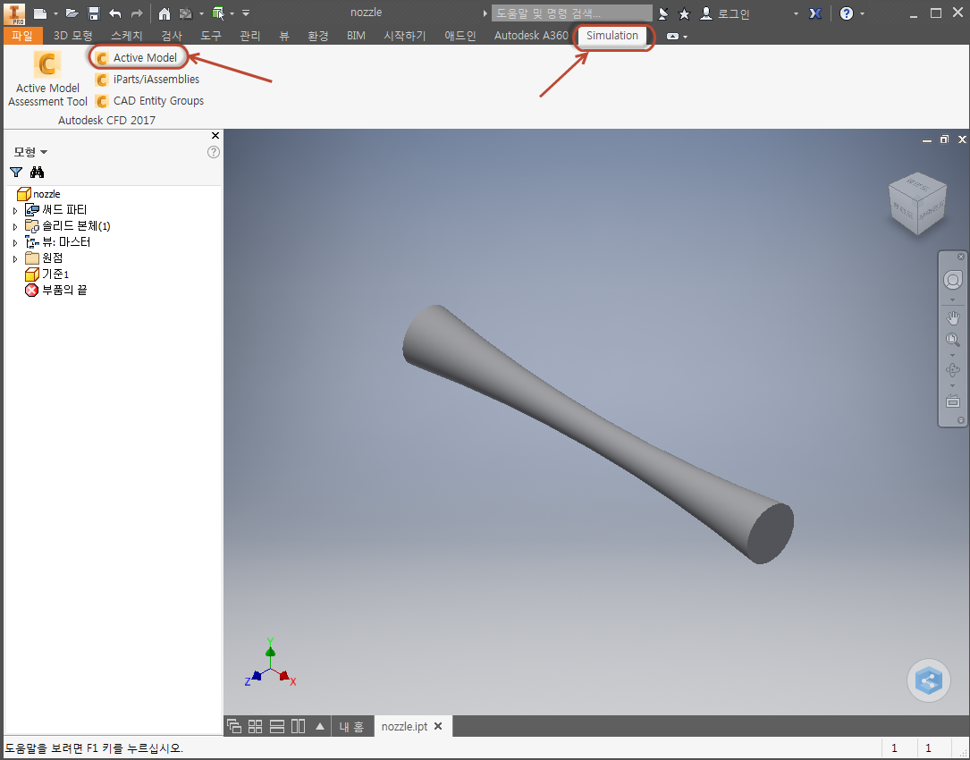Create a new file from the quick-access toolbar
This screenshot has height=760, width=970.
(x=40, y=13)
